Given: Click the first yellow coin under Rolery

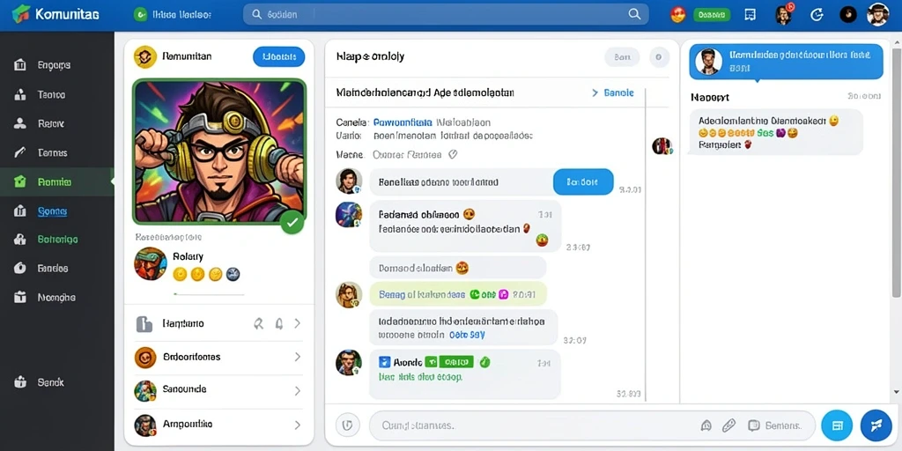Looking at the screenshot, I should pos(180,274).
